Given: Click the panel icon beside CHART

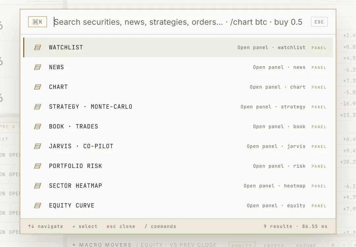Looking at the screenshot, I should pos(38,87).
